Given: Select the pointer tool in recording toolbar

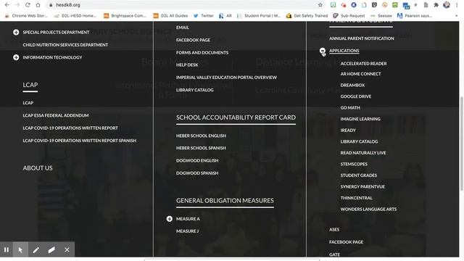Looking at the screenshot, I should 20,250.
